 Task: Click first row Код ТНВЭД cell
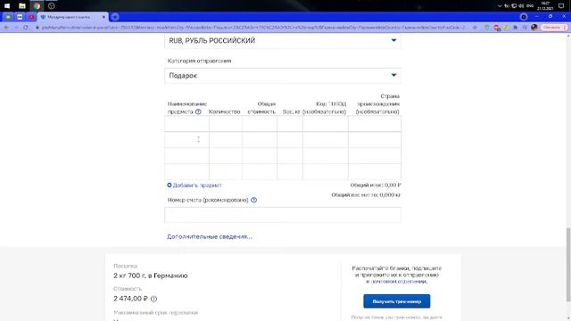[325, 124]
